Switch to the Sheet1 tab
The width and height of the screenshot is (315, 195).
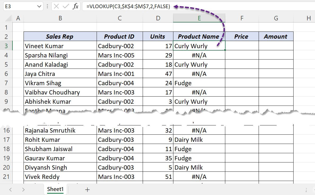(55, 189)
